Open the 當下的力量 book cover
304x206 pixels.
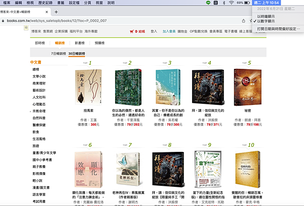click(x=208, y=169)
